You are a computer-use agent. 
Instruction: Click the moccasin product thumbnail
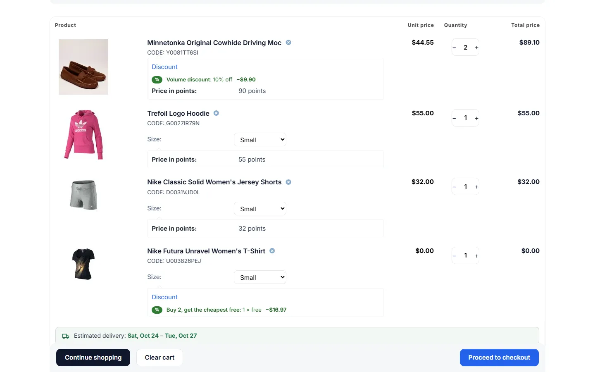point(83,67)
